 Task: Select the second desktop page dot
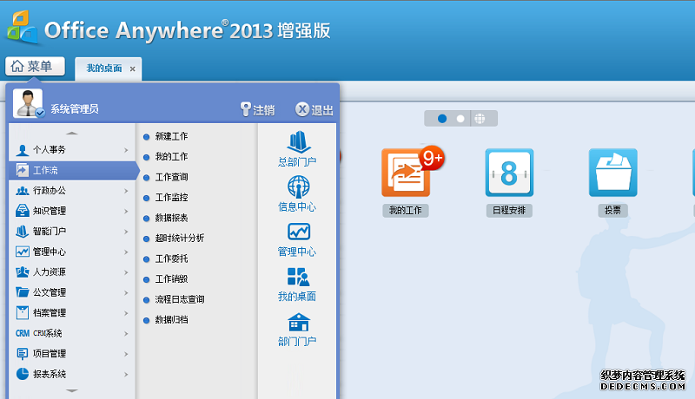pyautogui.click(x=460, y=119)
